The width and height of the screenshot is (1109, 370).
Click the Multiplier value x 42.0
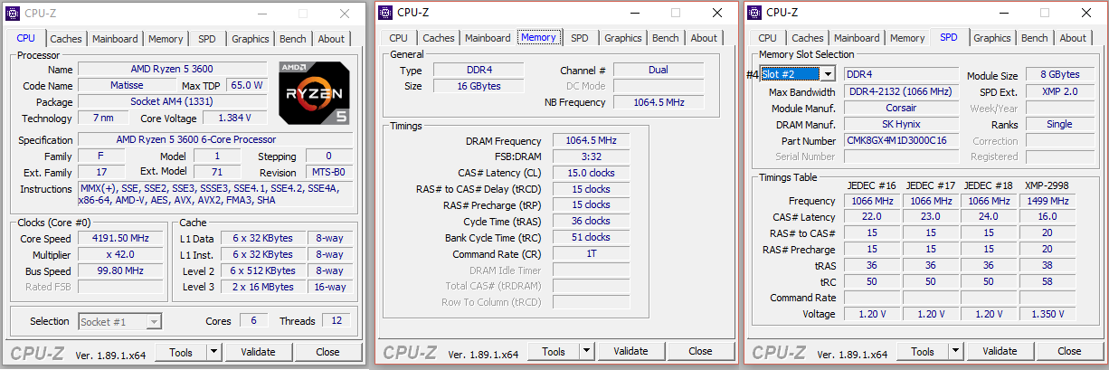122,254
